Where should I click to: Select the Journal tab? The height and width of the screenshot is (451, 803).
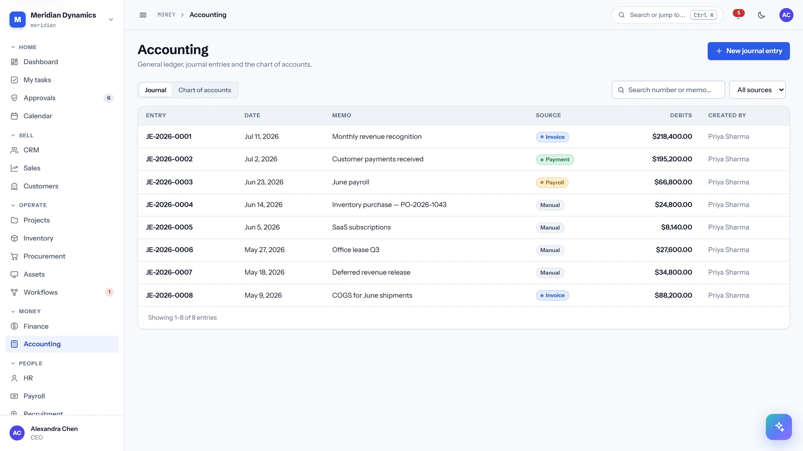[x=155, y=90]
